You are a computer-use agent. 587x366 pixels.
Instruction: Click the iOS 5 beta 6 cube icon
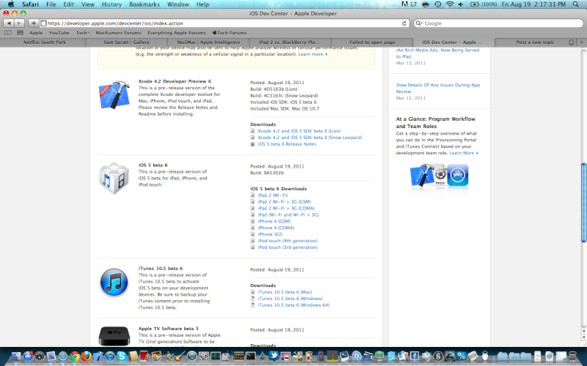(x=114, y=179)
